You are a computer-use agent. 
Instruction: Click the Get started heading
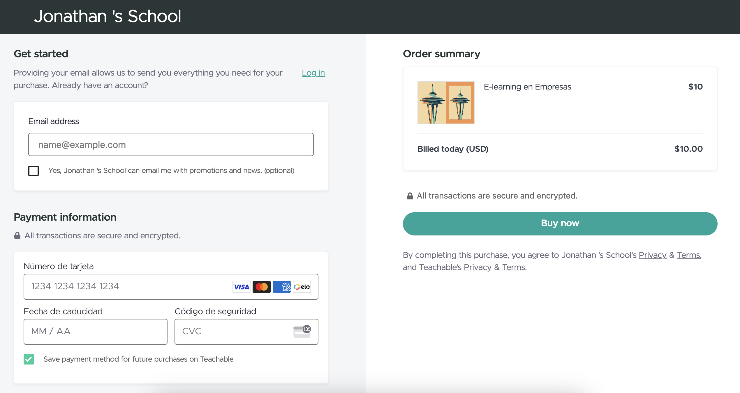coord(41,54)
